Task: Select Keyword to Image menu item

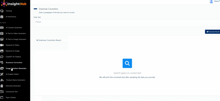Action: [x=12, y=51]
